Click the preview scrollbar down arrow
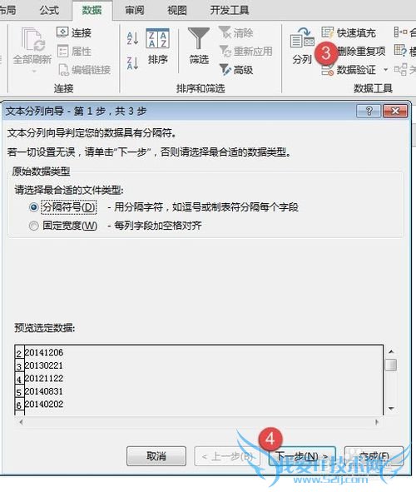This screenshot has width=416, height=492. coord(391,409)
